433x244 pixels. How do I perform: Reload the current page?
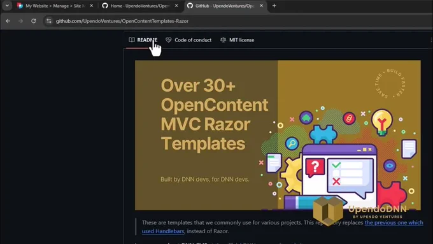coord(33,21)
